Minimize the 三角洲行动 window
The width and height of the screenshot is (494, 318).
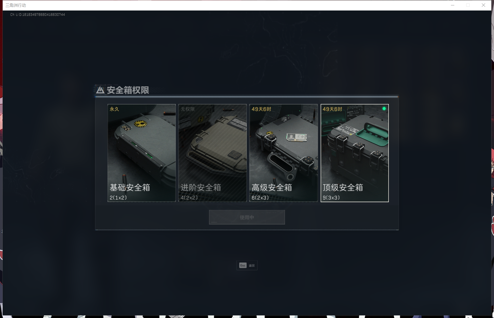pos(453,5)
